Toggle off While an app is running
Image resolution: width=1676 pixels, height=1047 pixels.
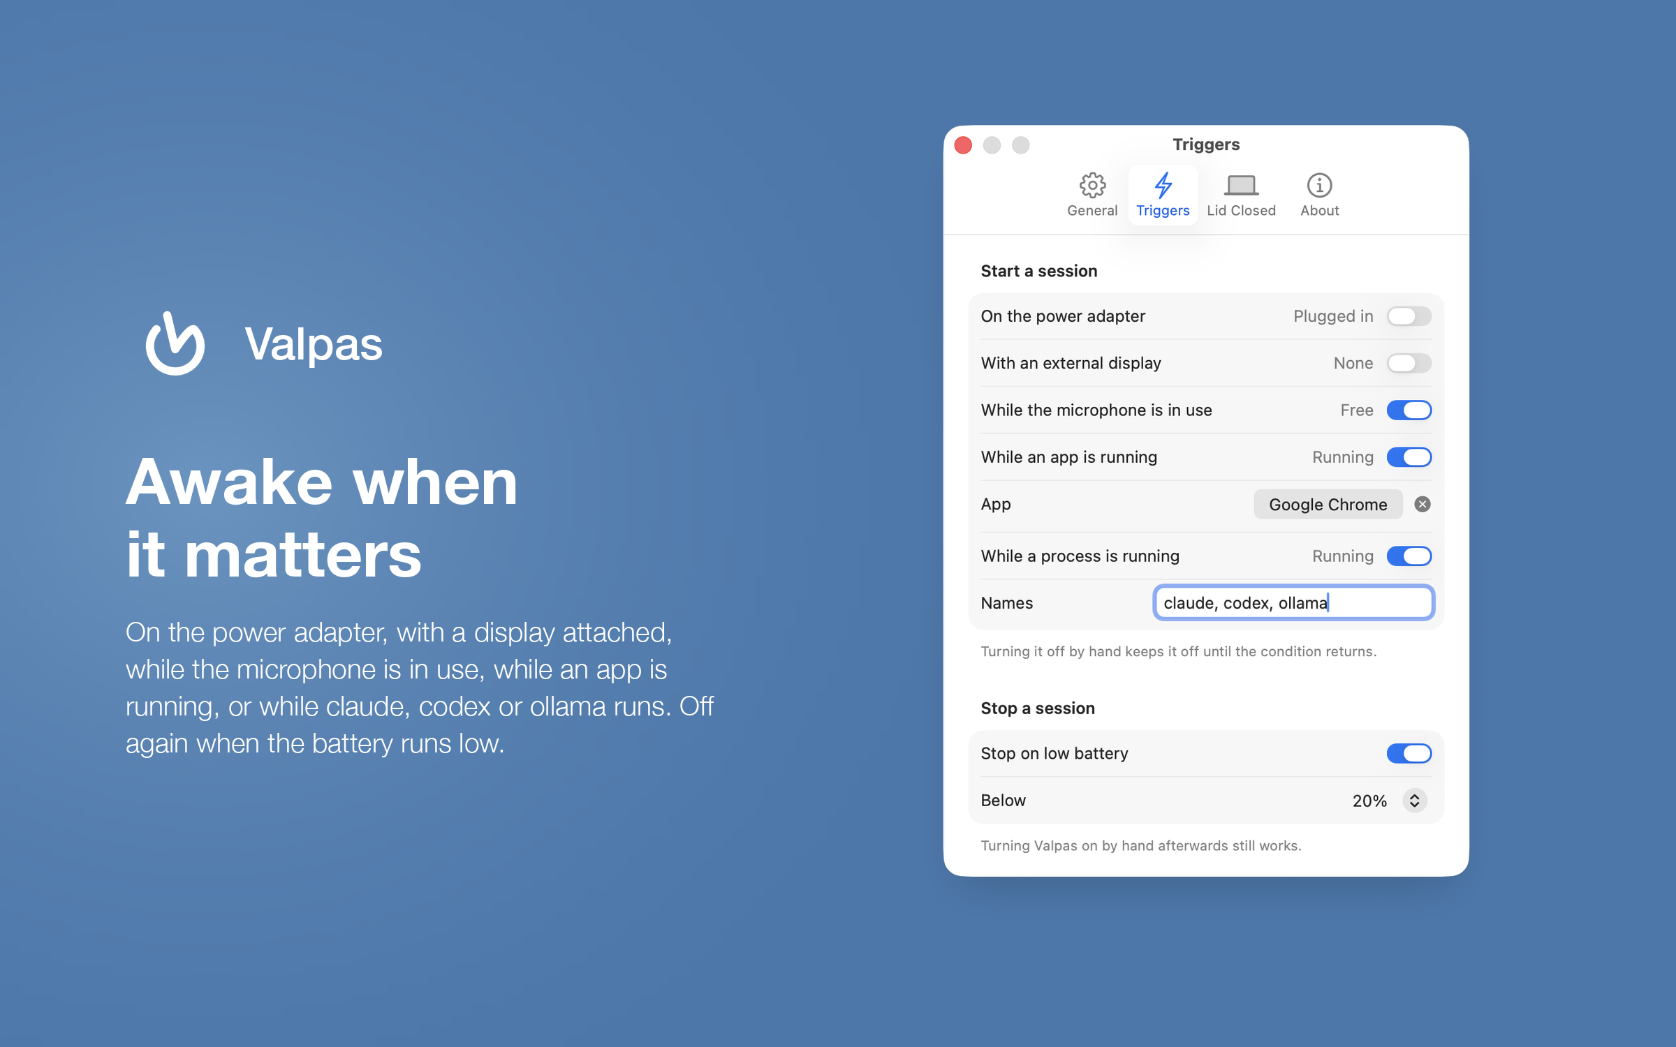1409,457
